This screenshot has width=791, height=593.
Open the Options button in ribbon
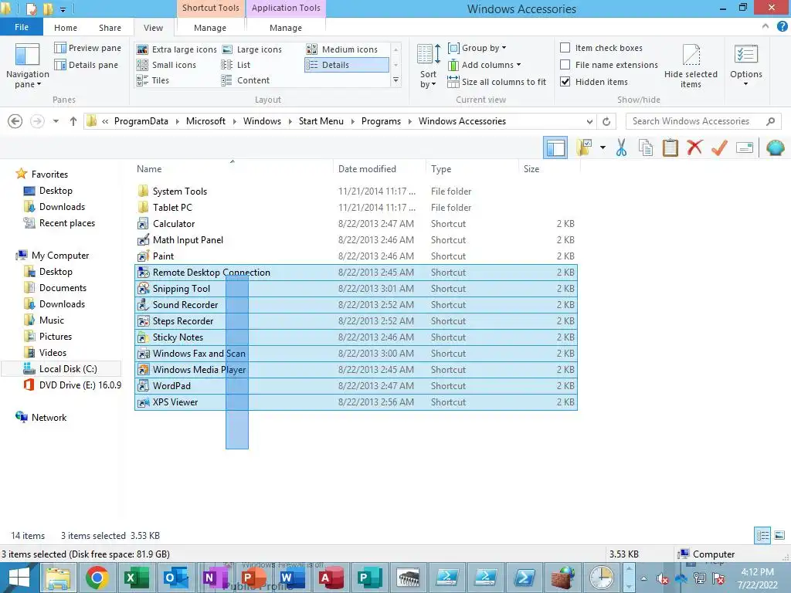click(745, 66)
